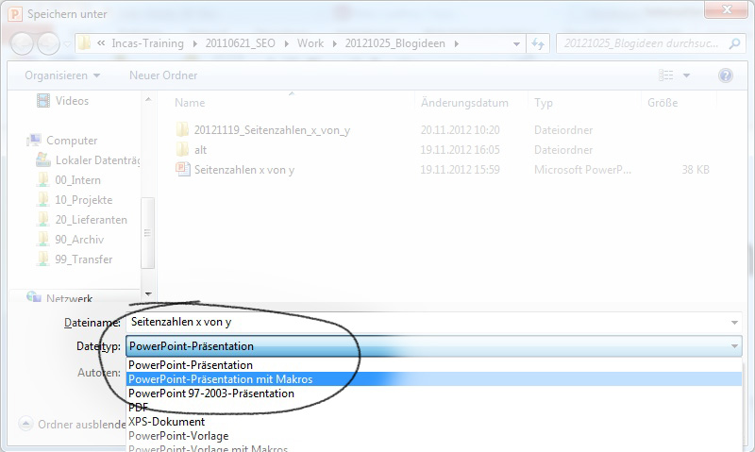
Task: Click the refresh icon beside address bar
Action: coord(538,43)
